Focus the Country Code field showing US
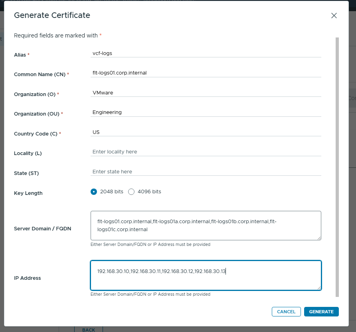Viewport: 356px width, 332px height. click(x=206, y=132)
